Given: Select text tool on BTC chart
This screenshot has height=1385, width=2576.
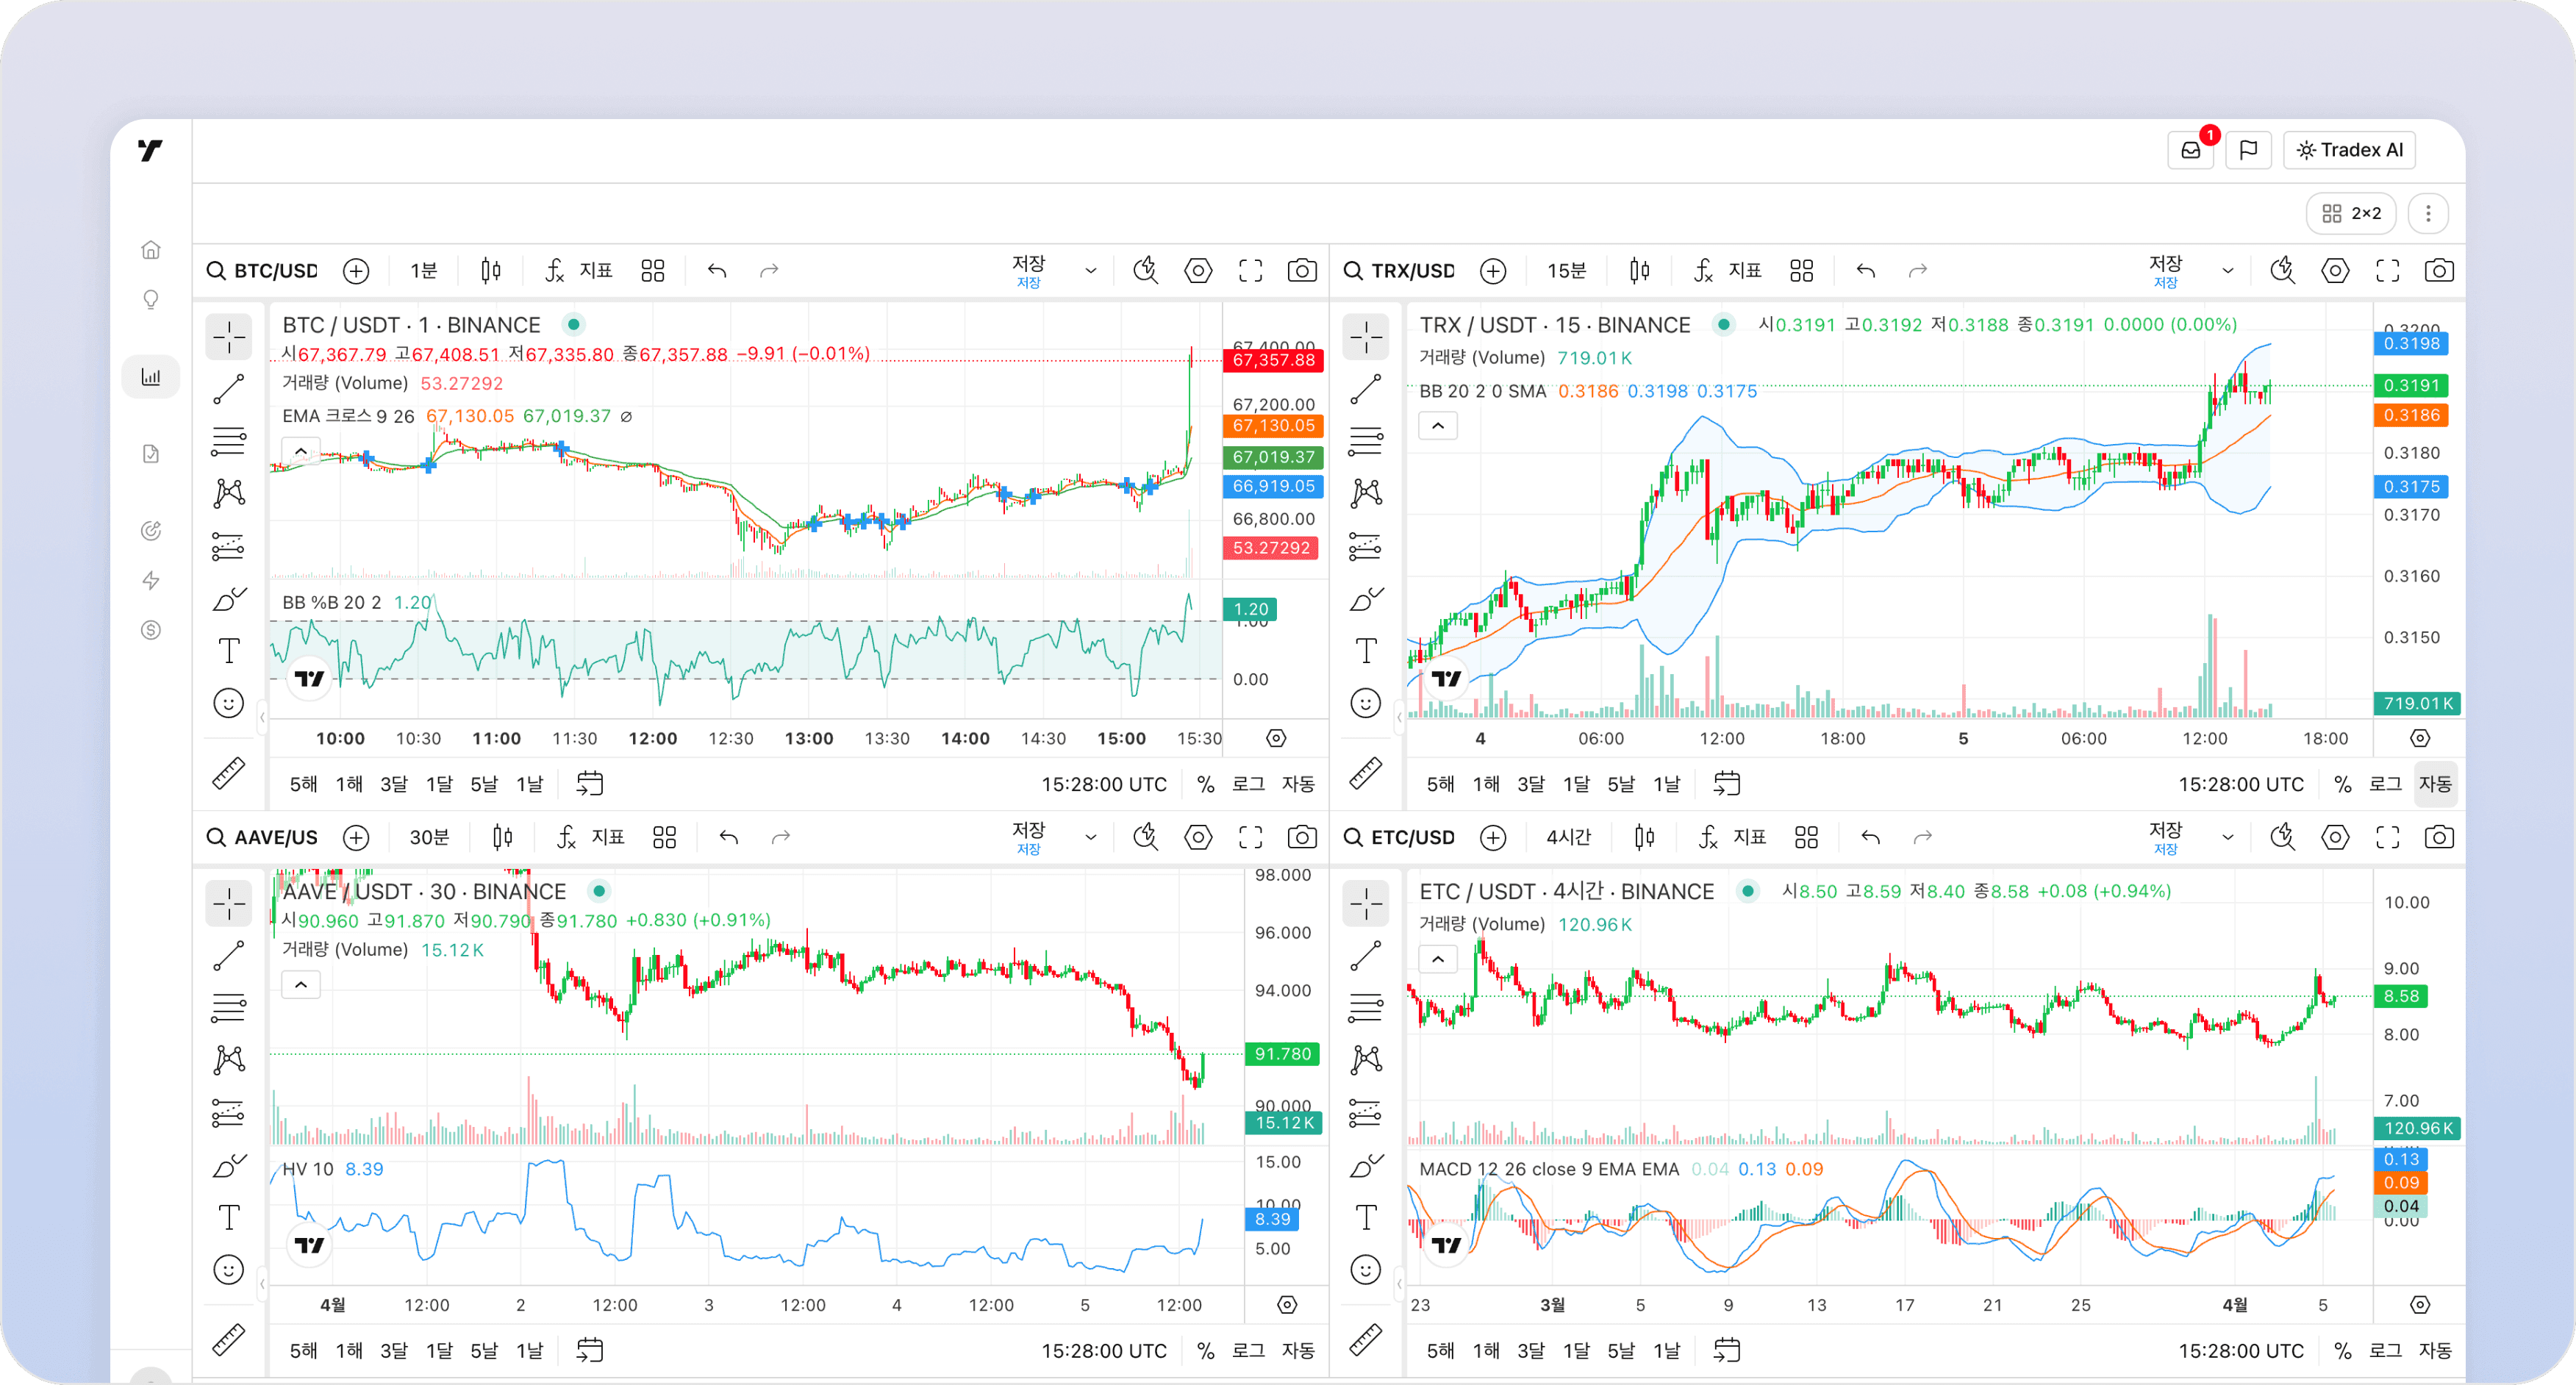Looking at the screenshot, I should point(229,651).
